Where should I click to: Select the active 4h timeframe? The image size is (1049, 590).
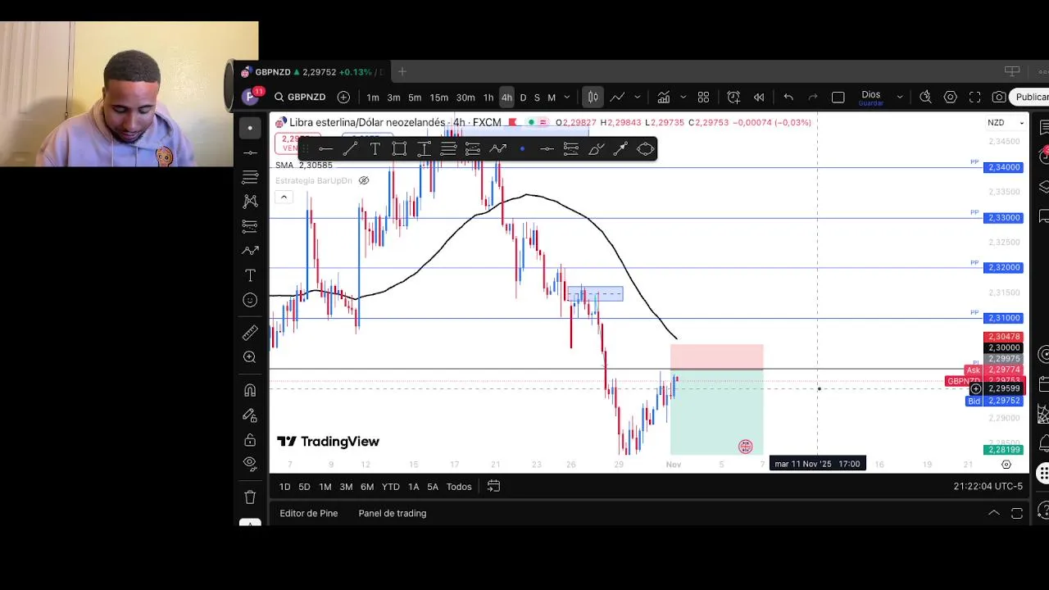pos(506,98)
